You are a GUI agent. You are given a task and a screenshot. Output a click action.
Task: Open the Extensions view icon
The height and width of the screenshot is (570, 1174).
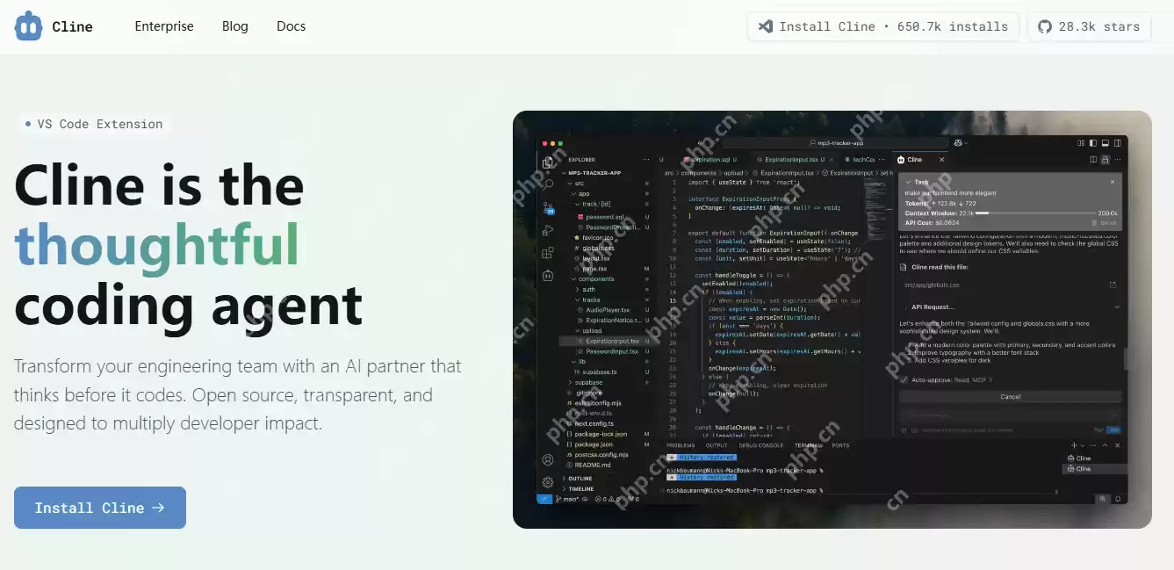click(548, 253)
